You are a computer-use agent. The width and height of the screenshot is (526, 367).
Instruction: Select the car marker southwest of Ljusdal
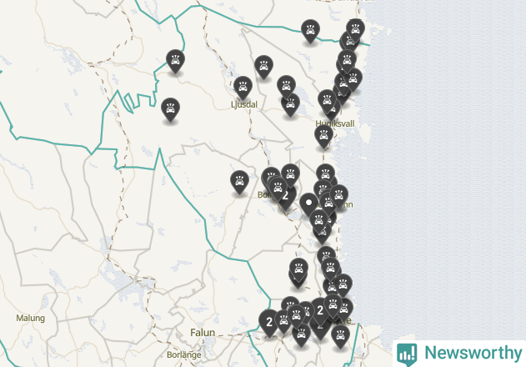pyautogui.click(x=170, y=109)
